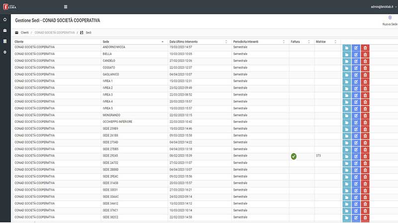
Task: Delete the IVREA 5 row
Action: coord(365,109)
